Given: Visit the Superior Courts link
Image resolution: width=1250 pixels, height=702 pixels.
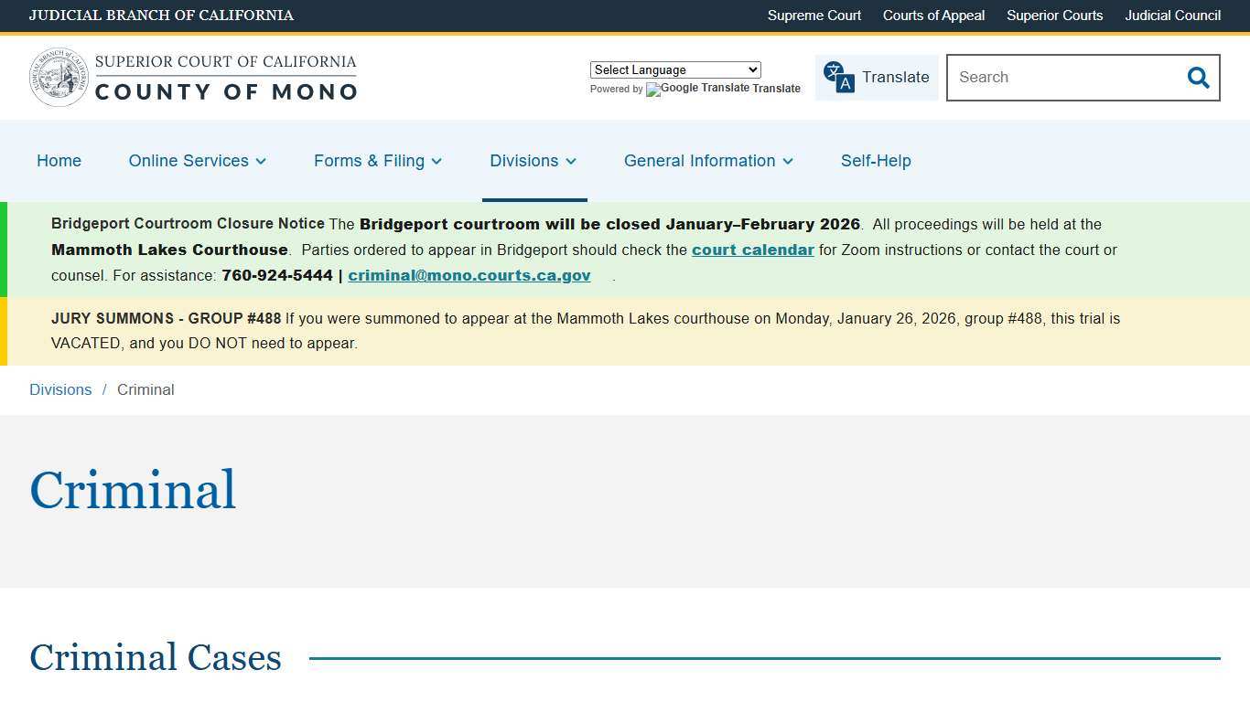Looking at the screenshot, I should pyautogui.click(x=1054, y=16).
